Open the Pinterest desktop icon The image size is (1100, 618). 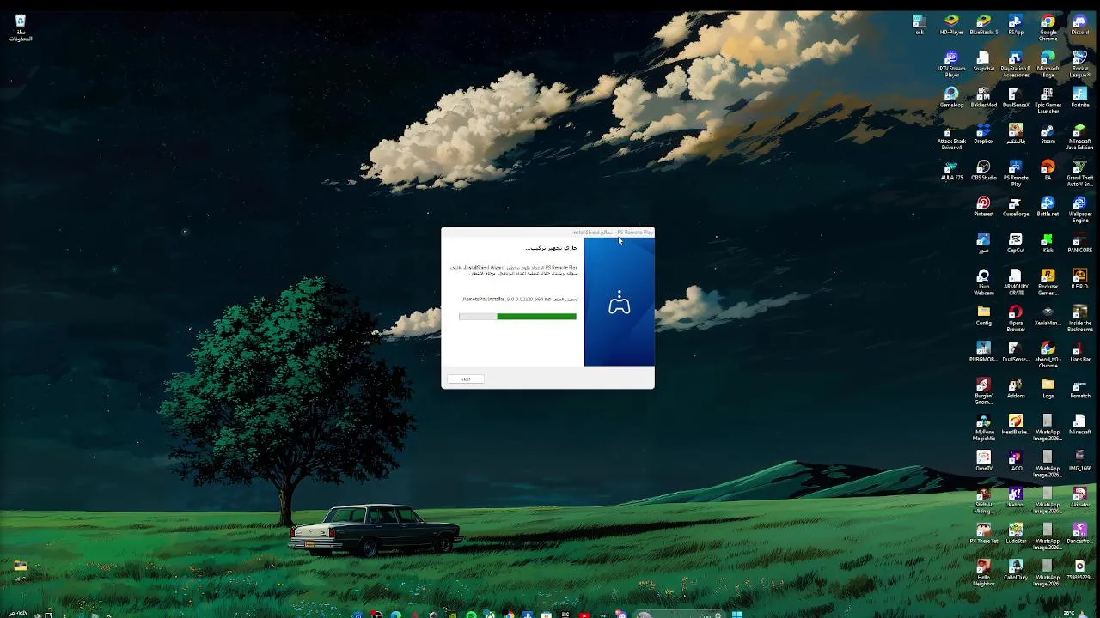pos(983,206)
